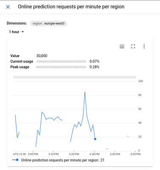Click the Current usage progress bar
The width and height of the screenshot is (160, 170).
click(x=61, y=62)
